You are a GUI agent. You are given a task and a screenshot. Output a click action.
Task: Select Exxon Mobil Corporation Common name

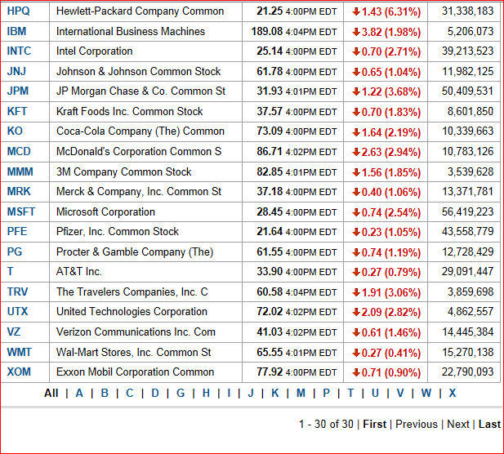point(135,372)
